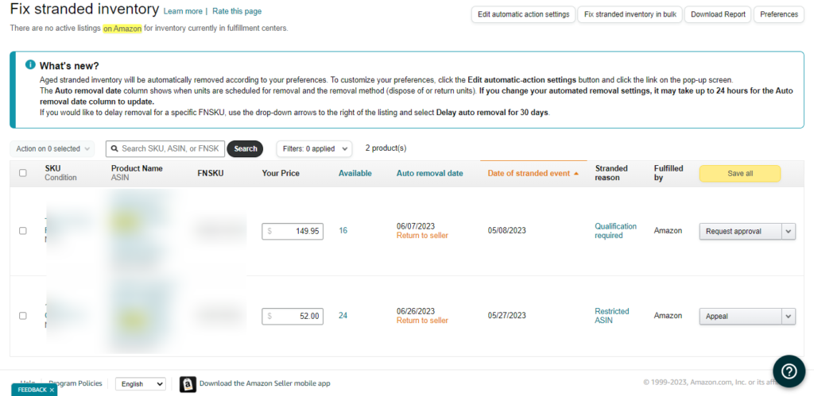Expand the Request approval dropdown arrow
The width and height of the screenshot is (814, 396).
[x=788, y=231]
